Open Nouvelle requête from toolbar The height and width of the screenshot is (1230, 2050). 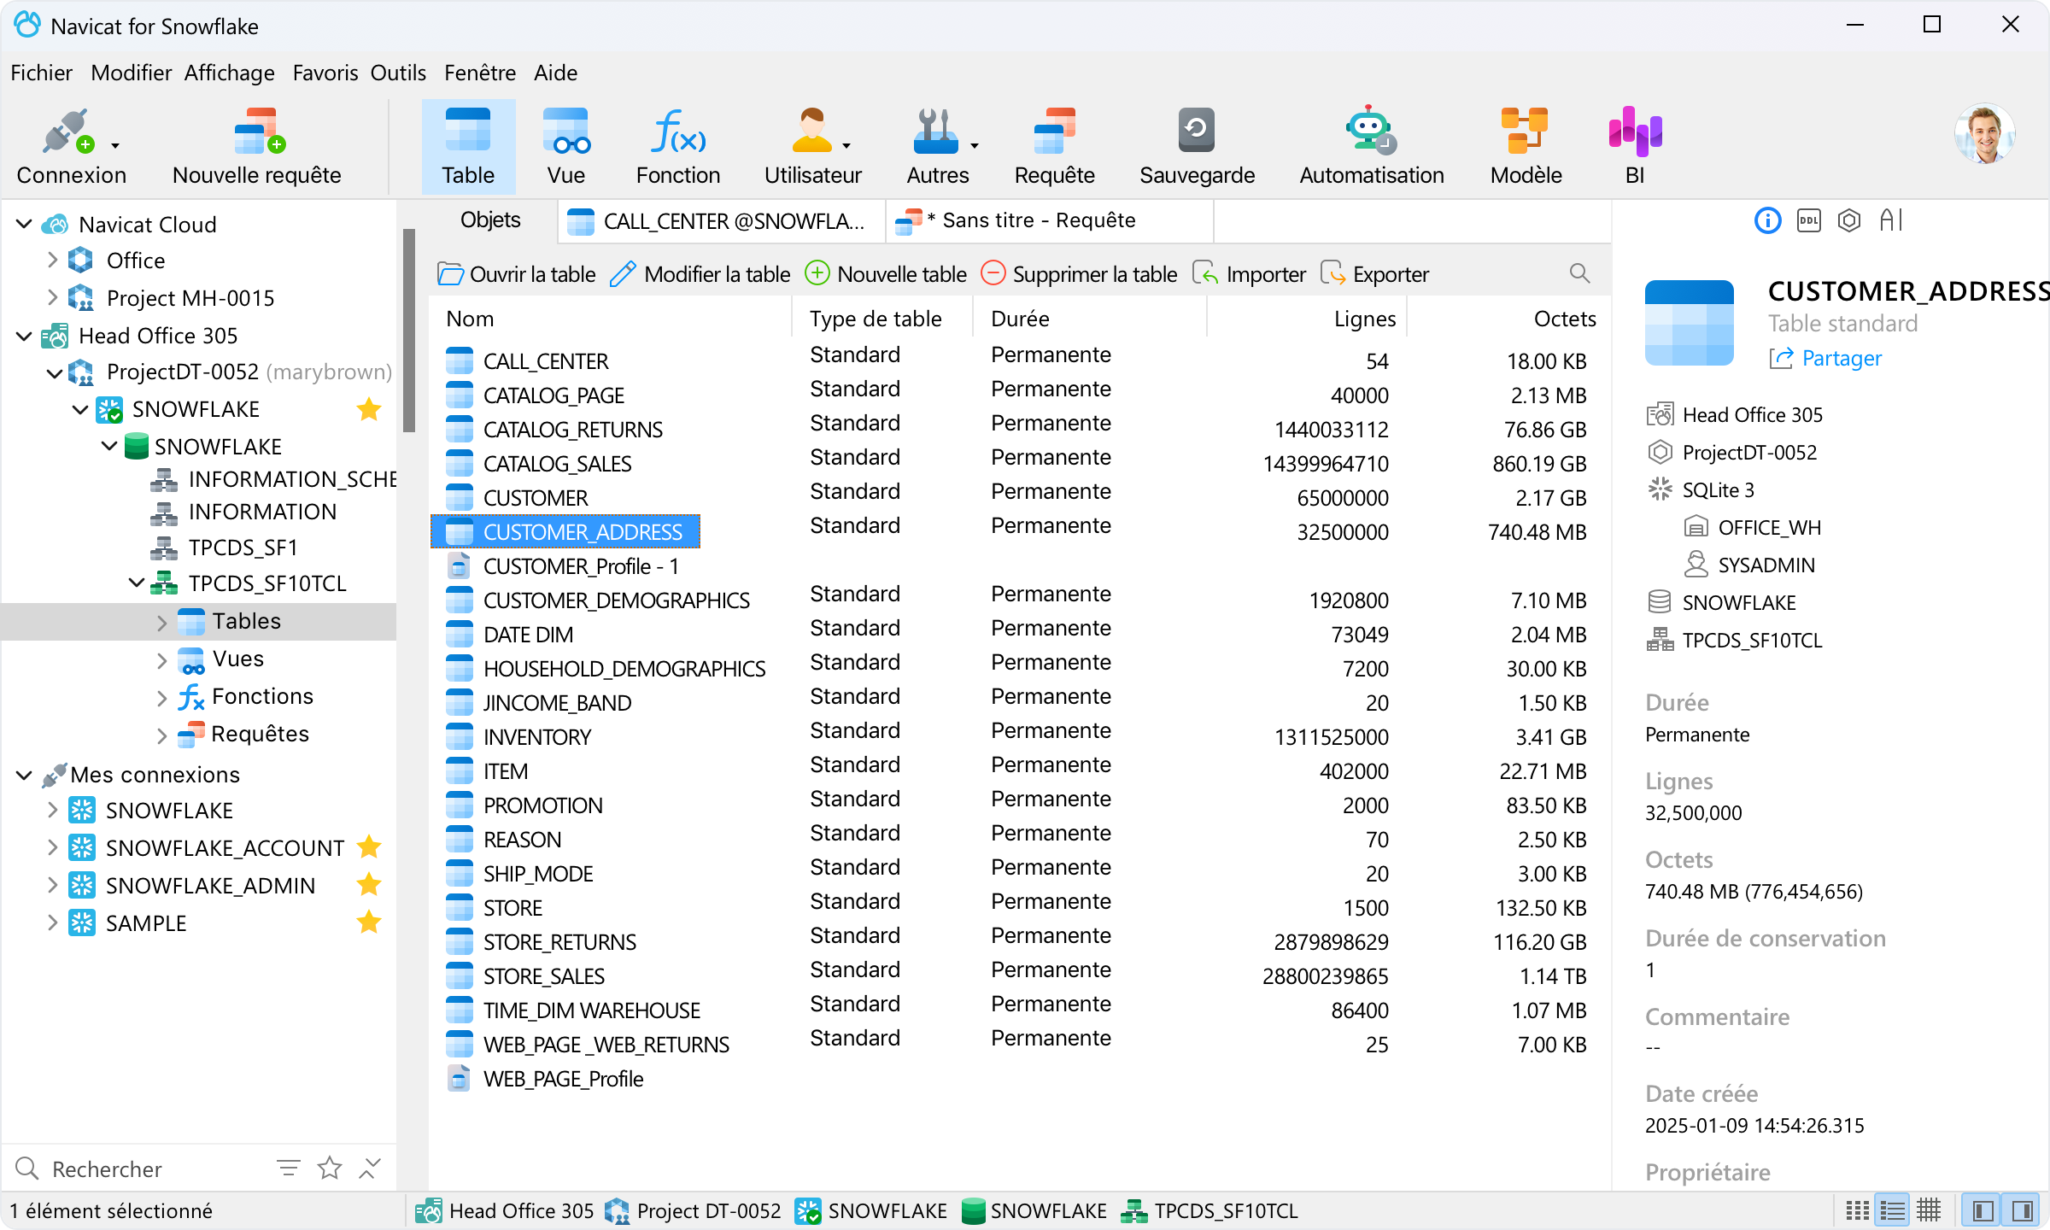tap(256, 146)
